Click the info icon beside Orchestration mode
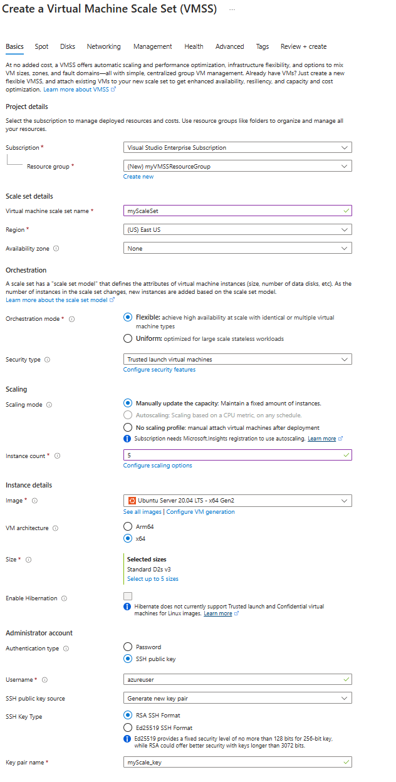 point(71,319)
